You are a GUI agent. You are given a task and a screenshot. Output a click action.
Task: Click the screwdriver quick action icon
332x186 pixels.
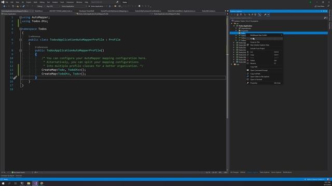[15, 78]
